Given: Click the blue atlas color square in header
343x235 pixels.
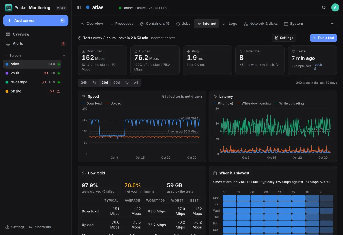Looking at the screenshot, I should pos(88,7).
